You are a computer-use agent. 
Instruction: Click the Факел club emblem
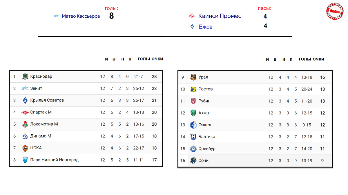(193, 125)
